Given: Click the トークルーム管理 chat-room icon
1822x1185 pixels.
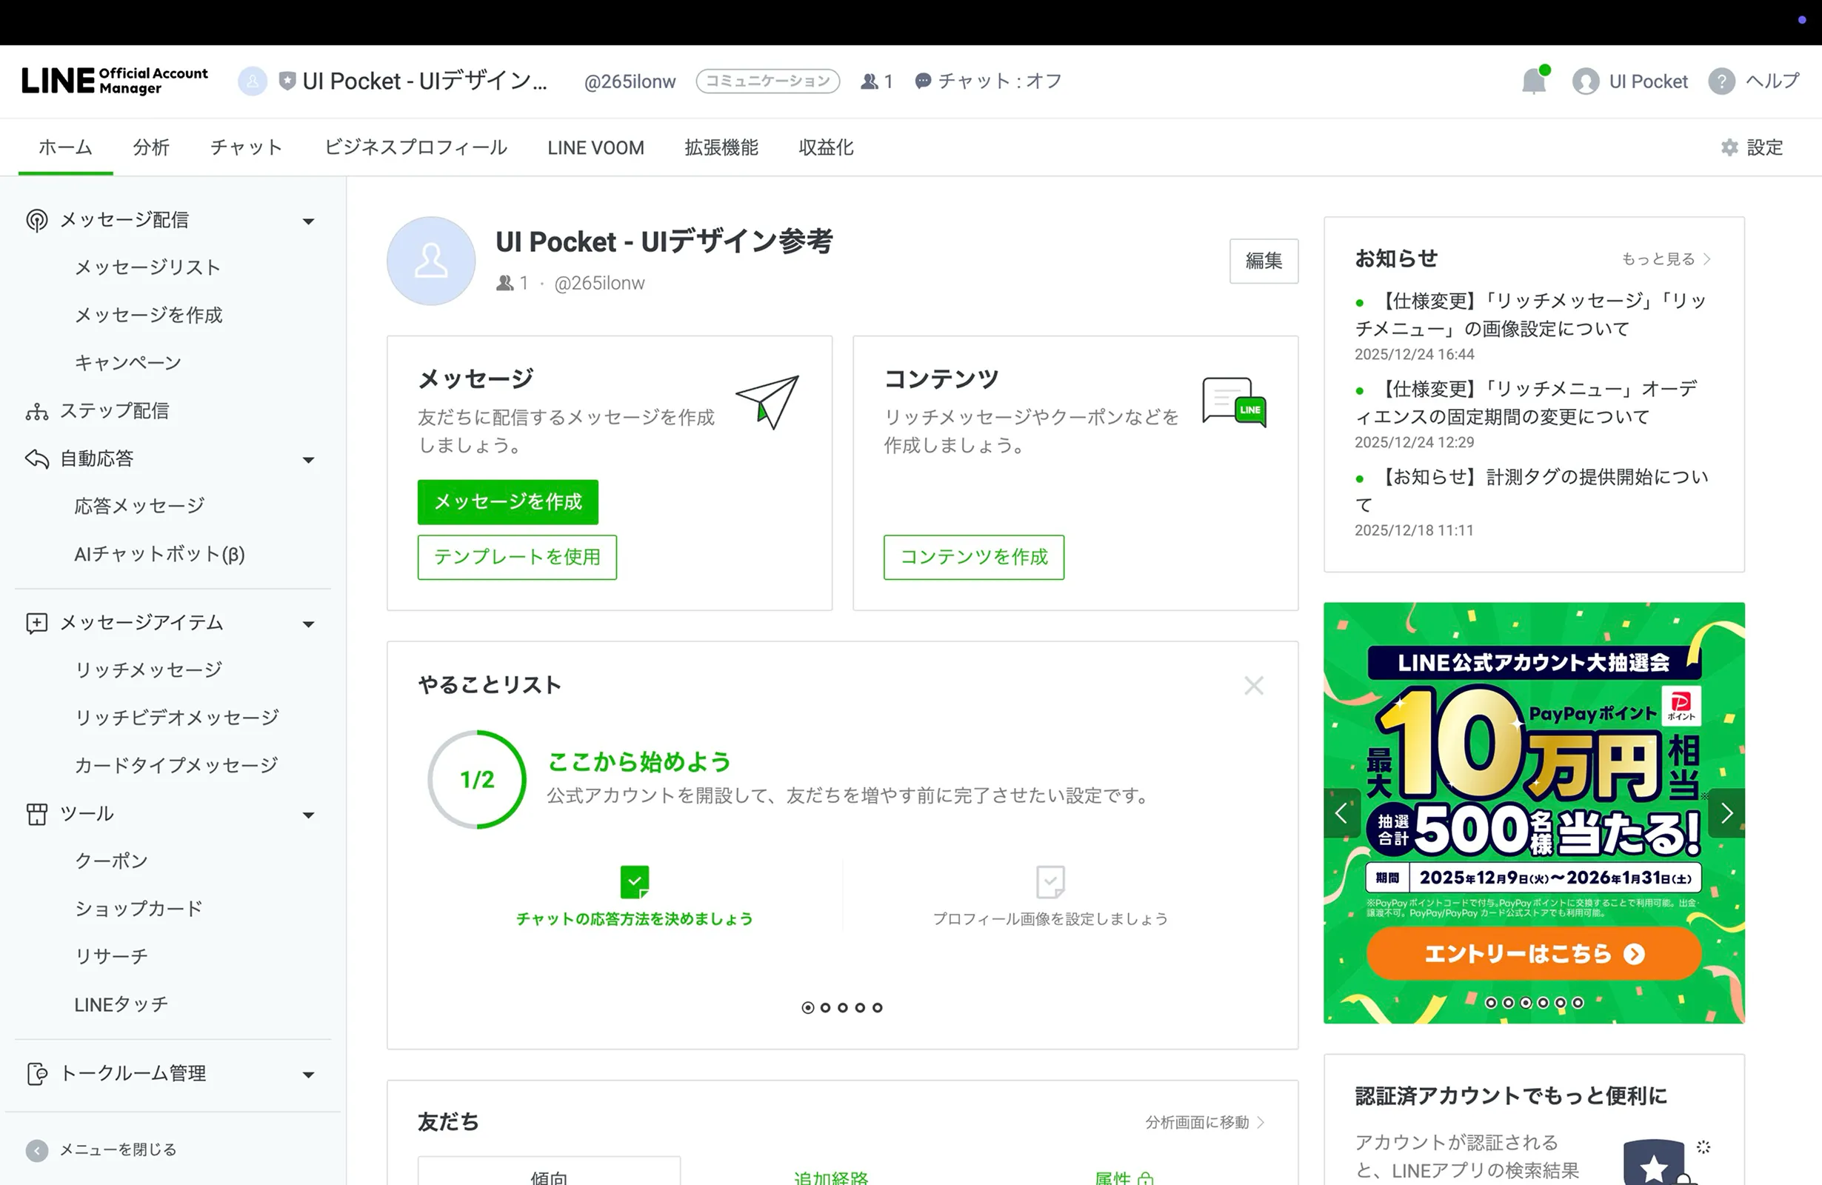Looking at the screenshot, I should point(36,1073).
